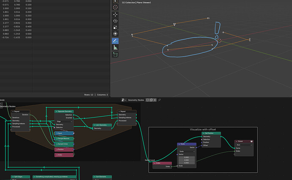292x180 pixels.
Task: Select spreadsheet cell value -1.633
Action: click(17, 37)
